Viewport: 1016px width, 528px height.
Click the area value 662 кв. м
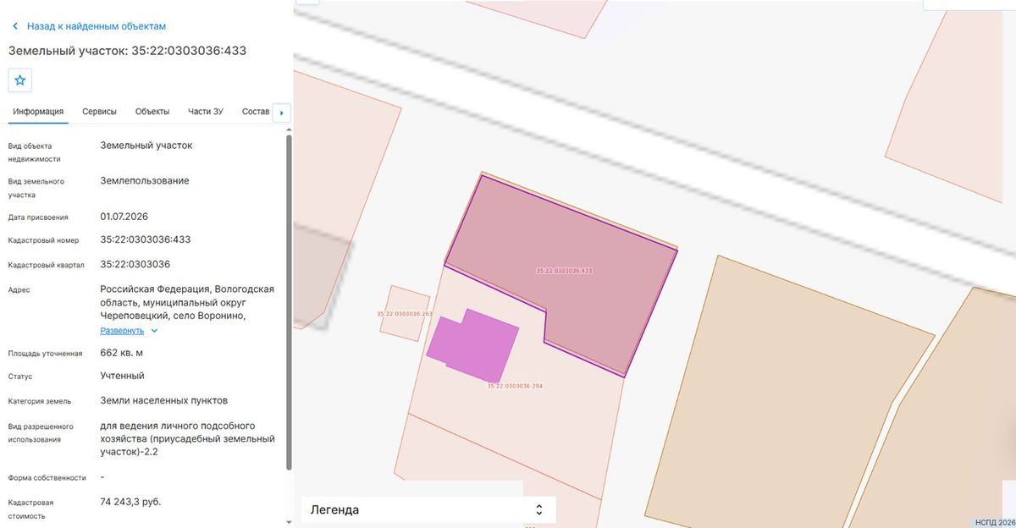121,353
